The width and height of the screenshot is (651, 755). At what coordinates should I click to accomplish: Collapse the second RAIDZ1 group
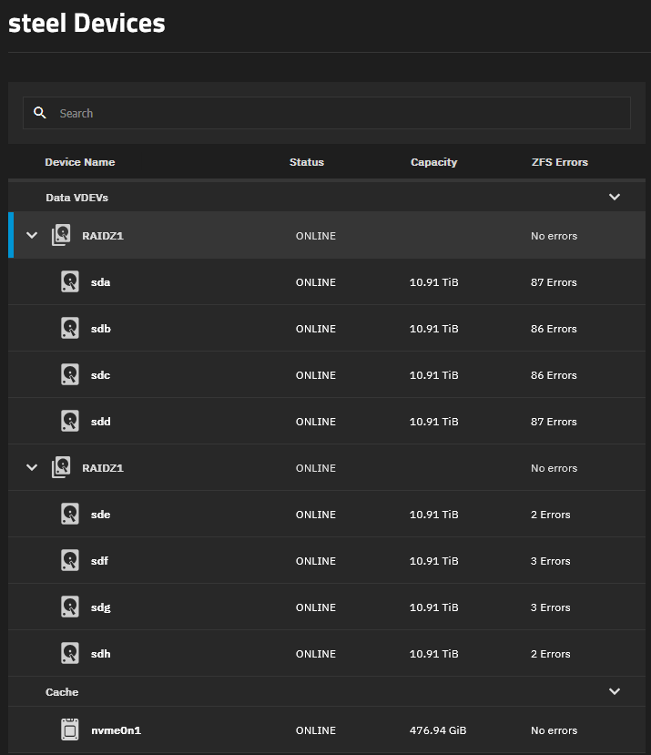[32, 468]
